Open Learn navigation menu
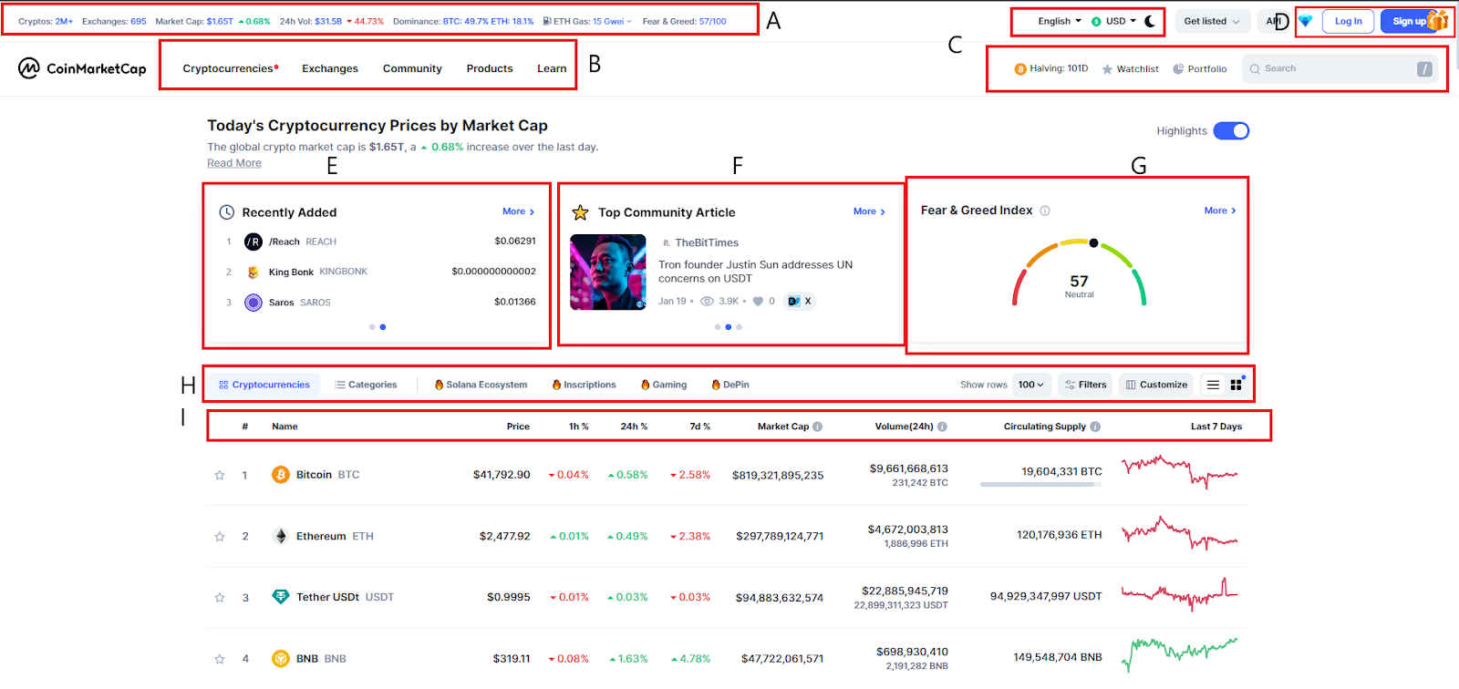This screenshot has width=1459, height=689. point(552,68)
